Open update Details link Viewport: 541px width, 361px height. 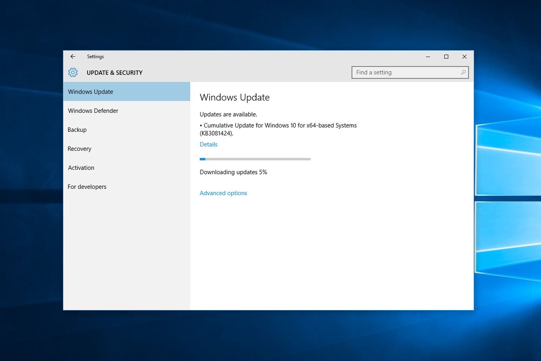[x=208, y=144]
